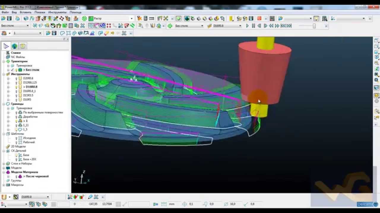Expand the Слои и Наборы node
The width and height of the screenshot is (380, 213).
click(x=4, y=164)
